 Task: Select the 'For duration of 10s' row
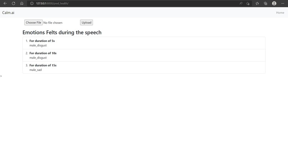point(144,55)
